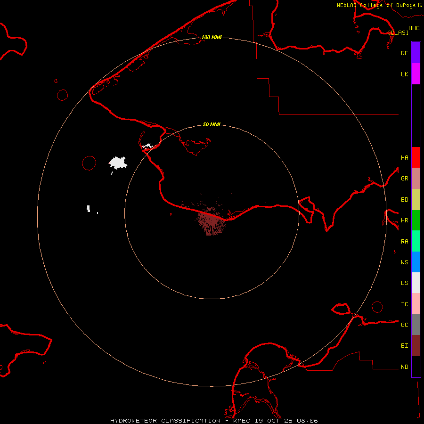
Task: Click the small white echo in the southwest
Action: coord(88,209)
